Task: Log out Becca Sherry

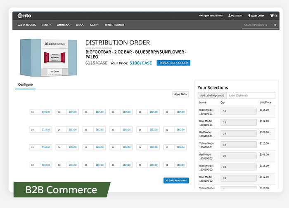Action: tap(211, 16)
